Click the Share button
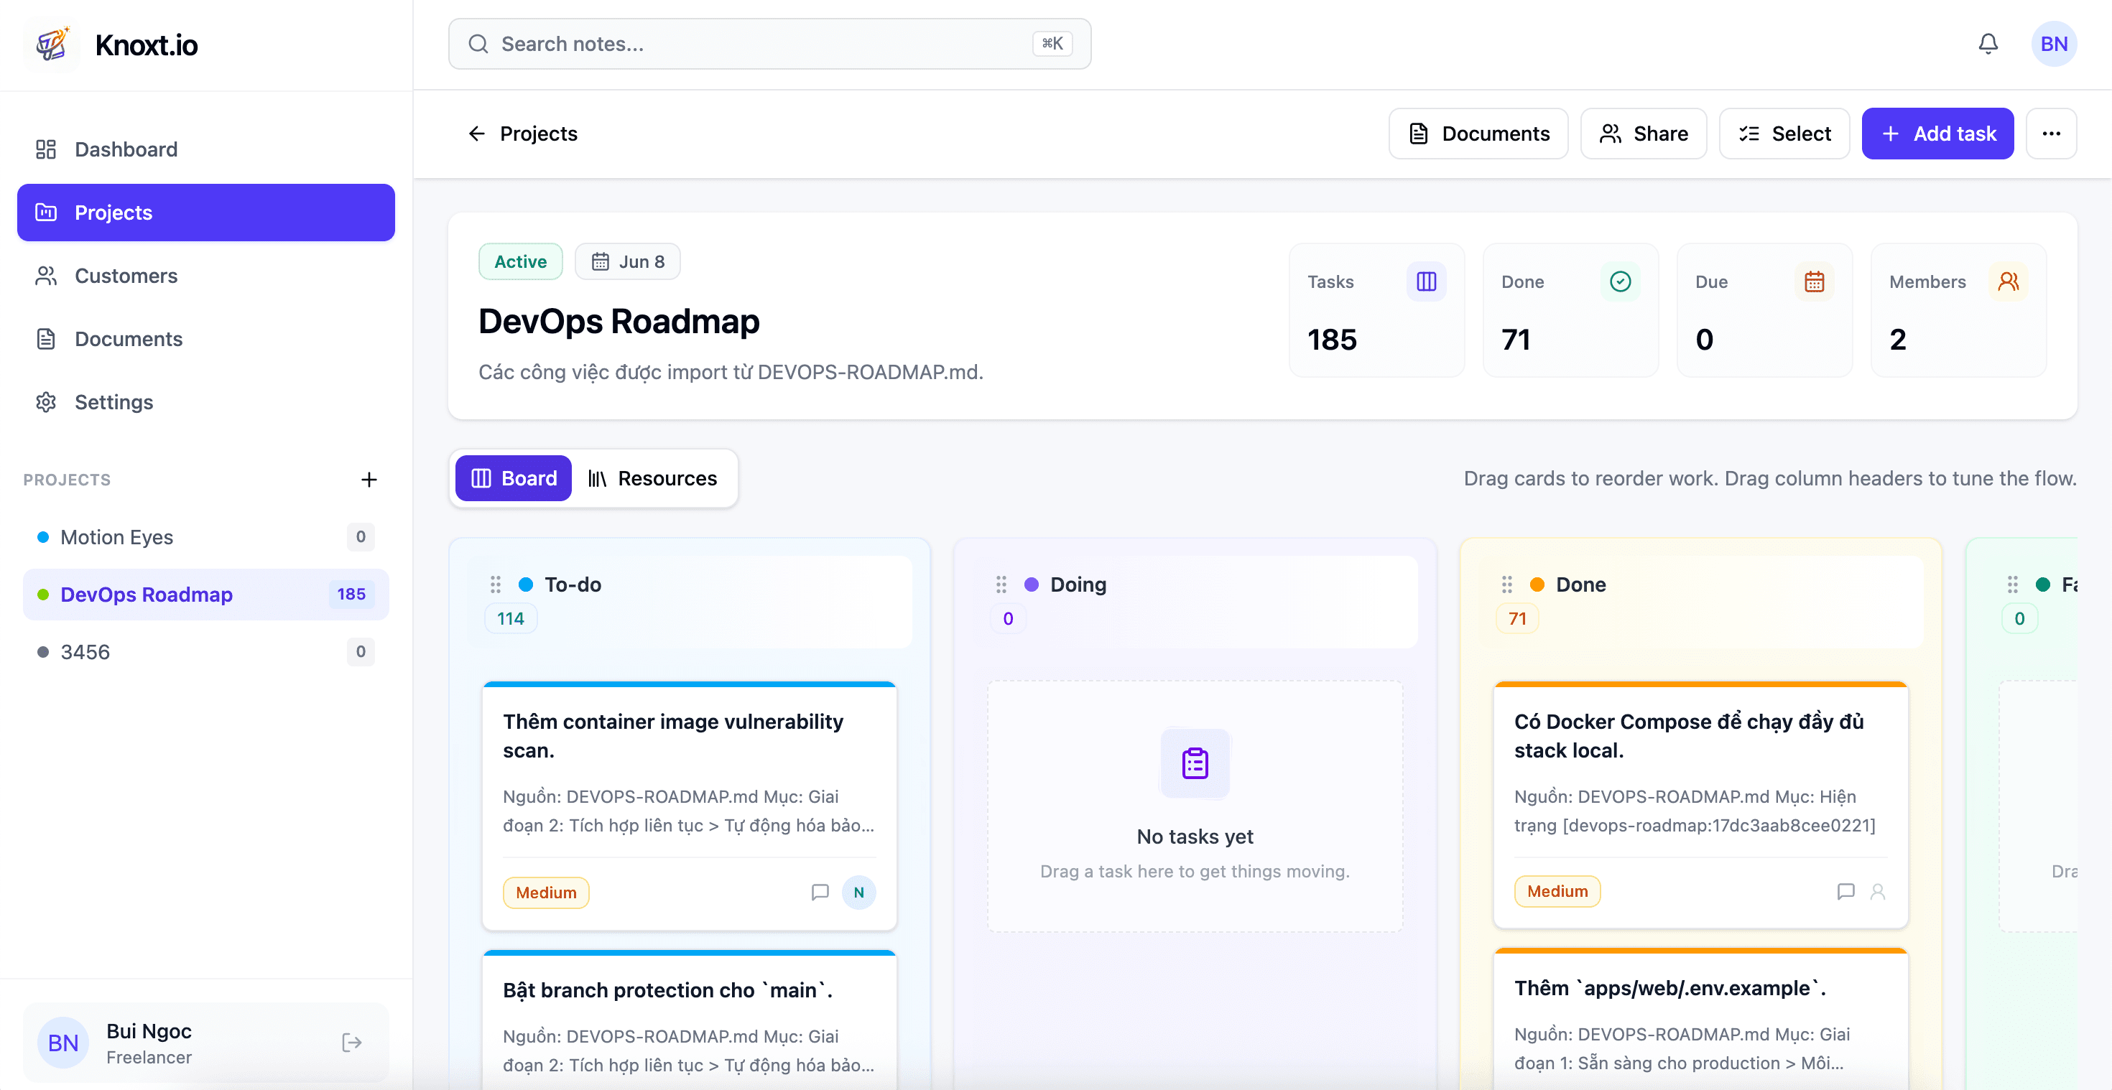This screenshot has width=2112, height=1090. [1643, 134]
